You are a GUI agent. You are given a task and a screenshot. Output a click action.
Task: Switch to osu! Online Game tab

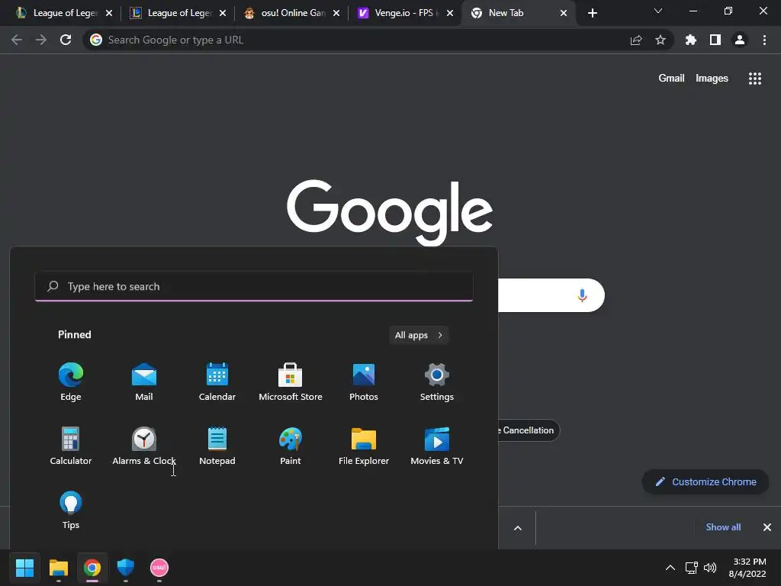(x=291, y=13)
